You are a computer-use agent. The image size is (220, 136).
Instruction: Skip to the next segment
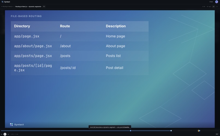8,134
